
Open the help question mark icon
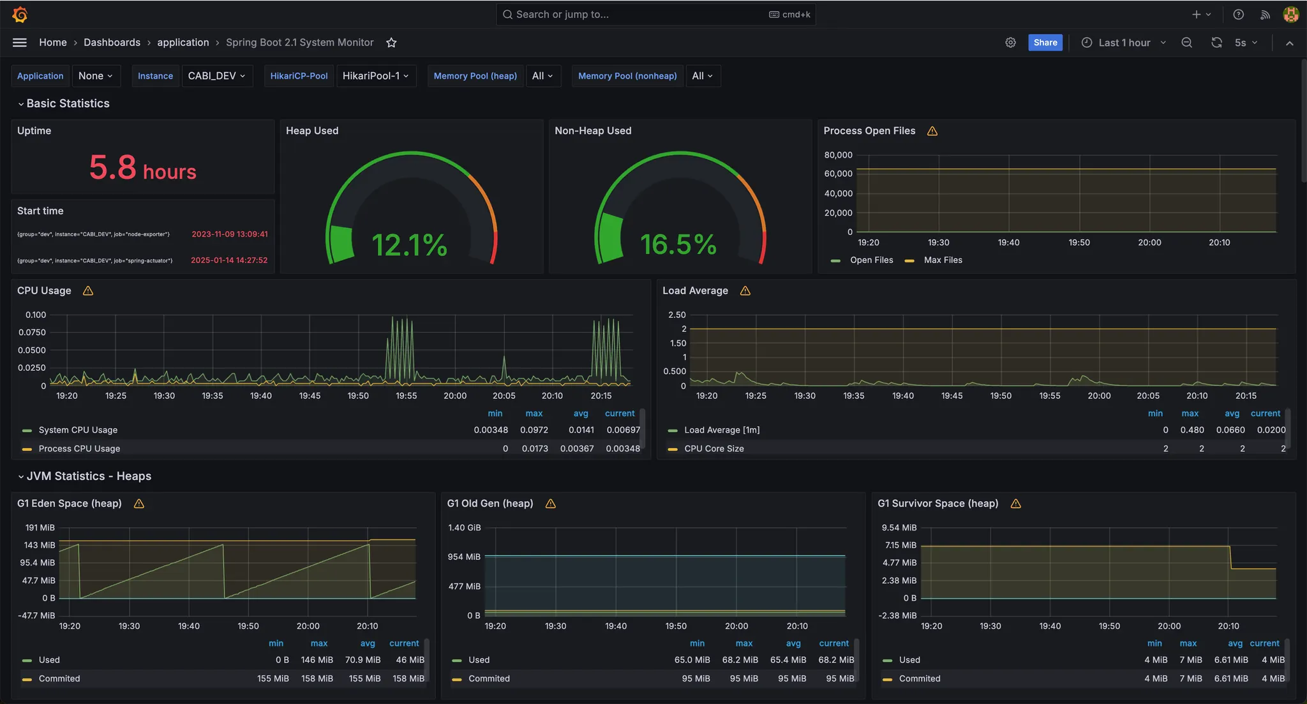click(1238, 14)
